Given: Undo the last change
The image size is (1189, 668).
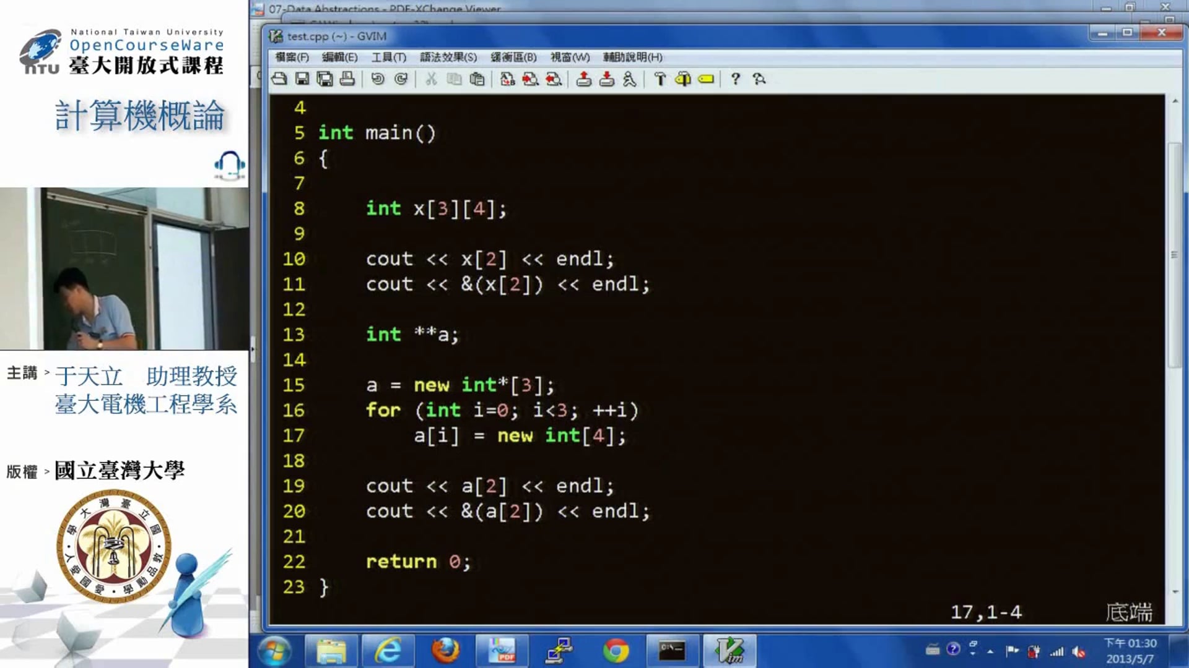Looking at the screenshot, I should coord(377,79).
